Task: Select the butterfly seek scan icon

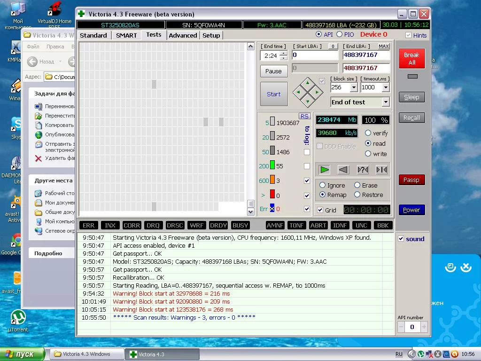Action: point(381,170)
